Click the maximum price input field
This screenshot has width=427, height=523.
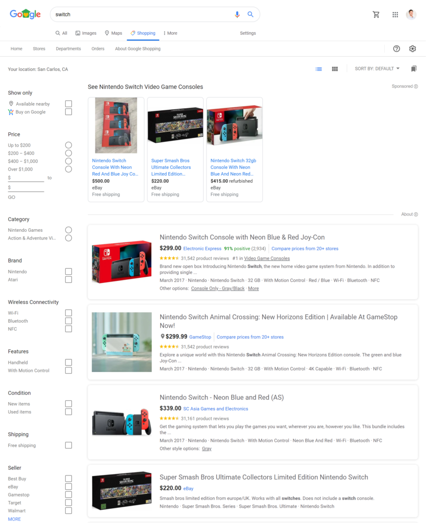tap(26, 188)
